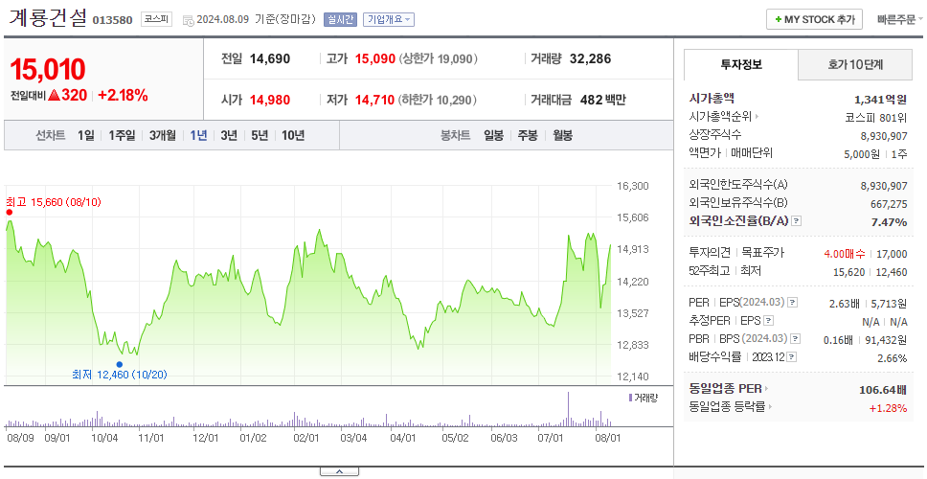Open help icon beside PBR BPS(2024.03)
Viewport: 927px width, 479px height.
coord(796,339)
